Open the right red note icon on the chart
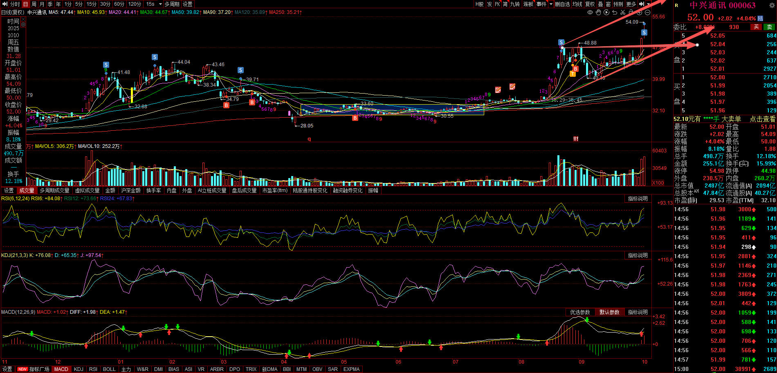Image resolution: width=777 pixels, height=373 pixels. point(512,86)
